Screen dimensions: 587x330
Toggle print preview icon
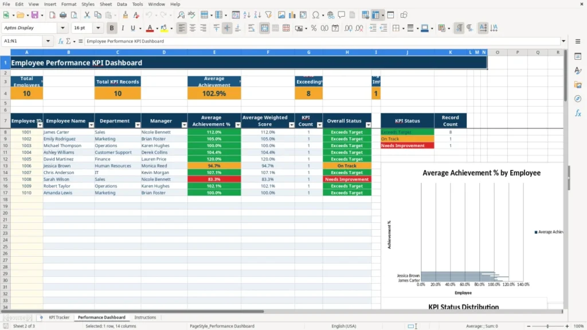74,15
